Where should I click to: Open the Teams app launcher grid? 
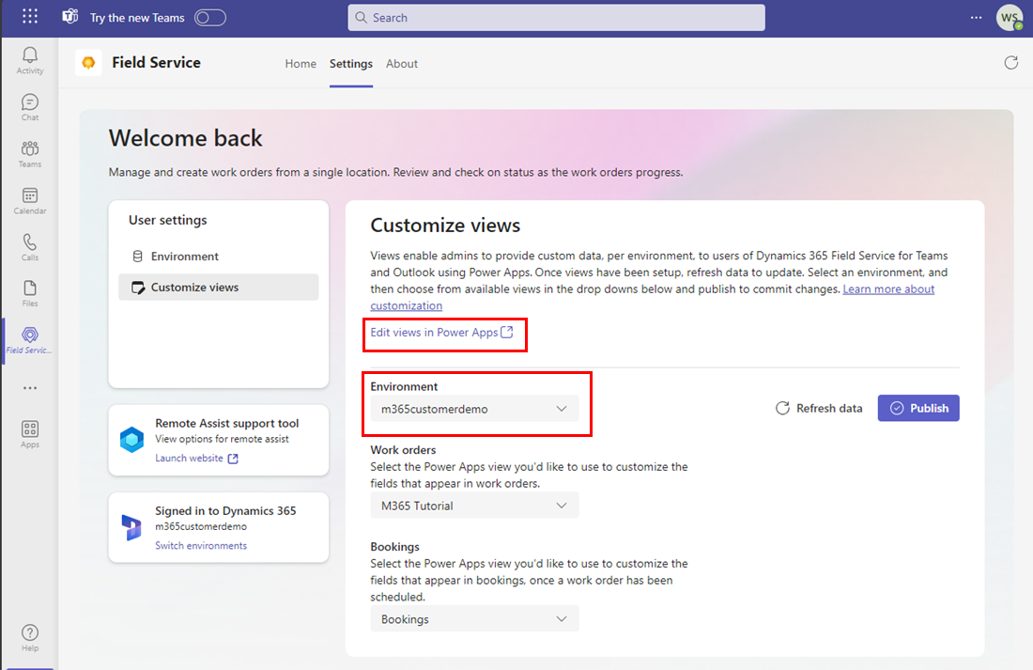30,17
